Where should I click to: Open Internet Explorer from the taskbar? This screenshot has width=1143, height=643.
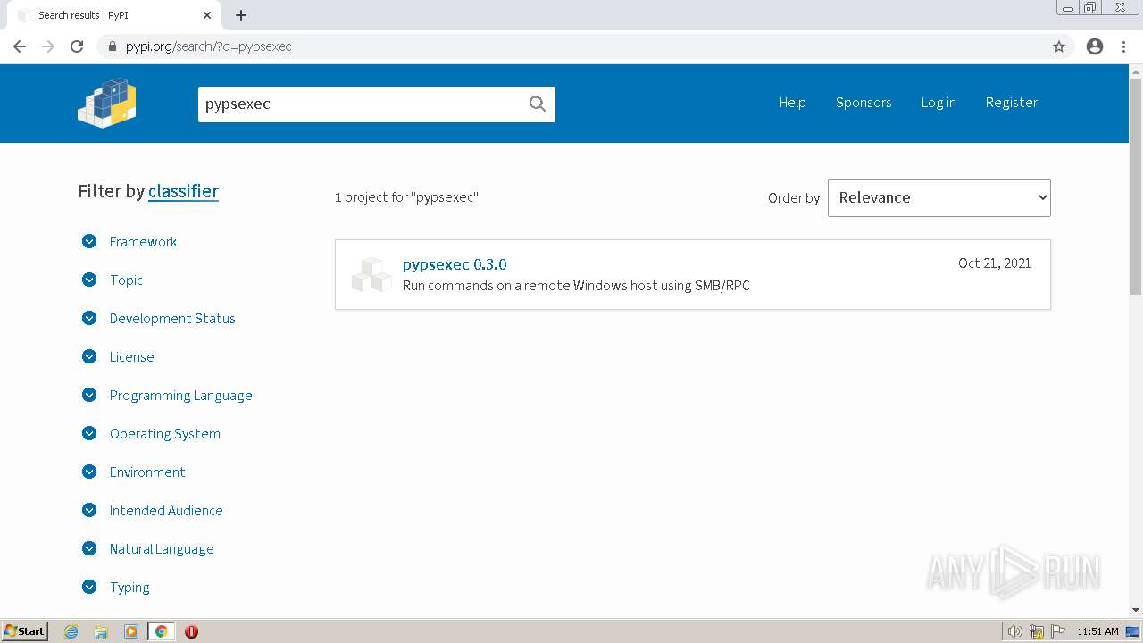(x=71, y=631)
